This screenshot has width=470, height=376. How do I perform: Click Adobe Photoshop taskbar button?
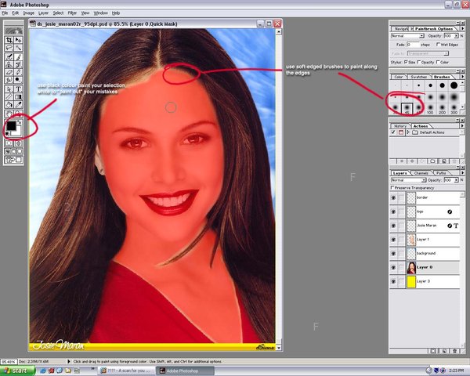(x=185, y=371)
